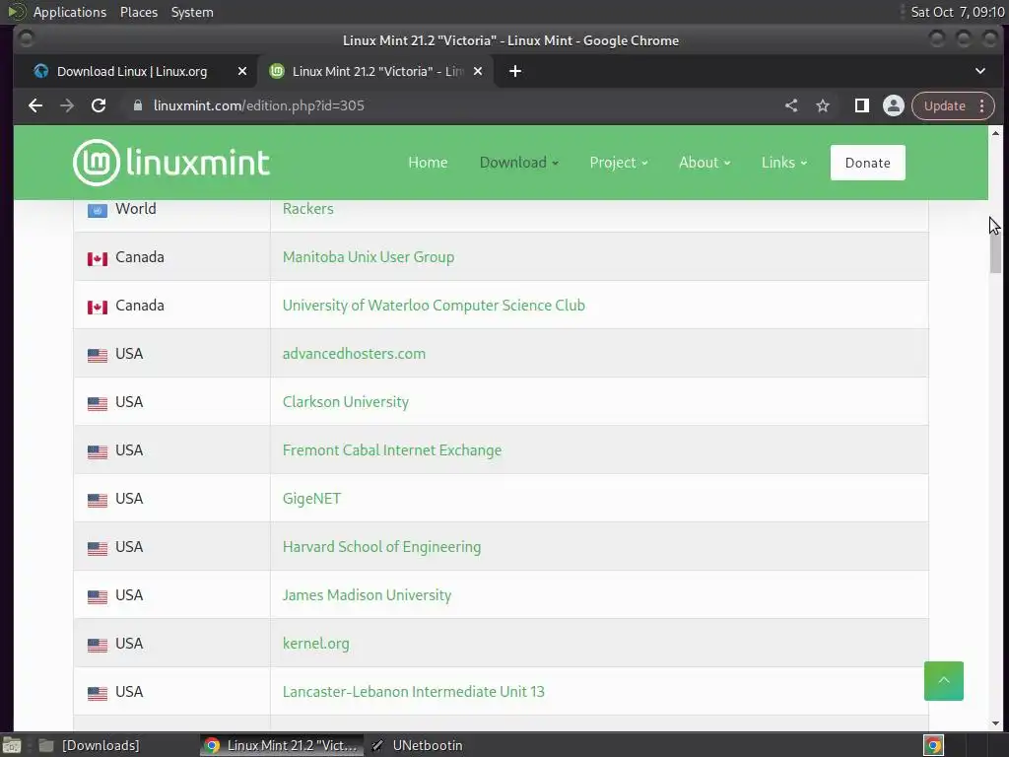Open the GigeNET mirror link
Viewport: 1009px width, 757px height.
tap(311, 498)
